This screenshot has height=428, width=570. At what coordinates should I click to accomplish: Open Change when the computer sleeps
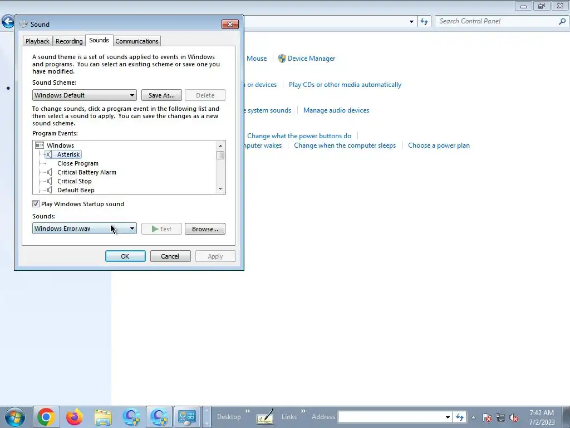click(345, 145)
